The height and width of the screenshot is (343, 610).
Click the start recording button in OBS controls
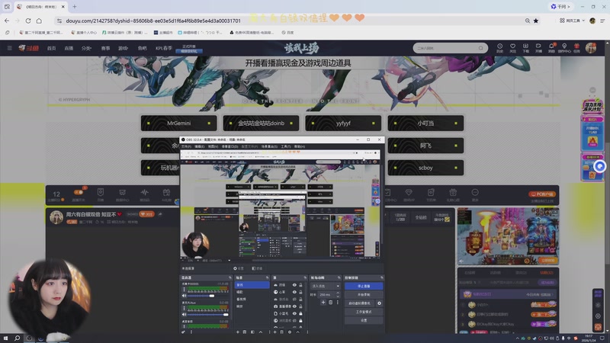364,294
